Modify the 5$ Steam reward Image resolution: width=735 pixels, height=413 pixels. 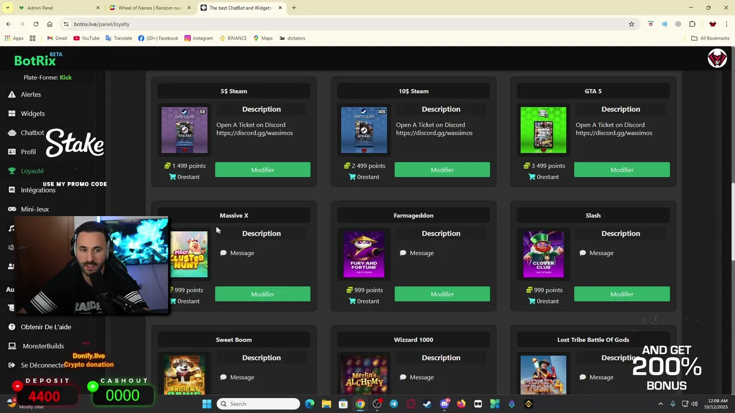[262, 170]
